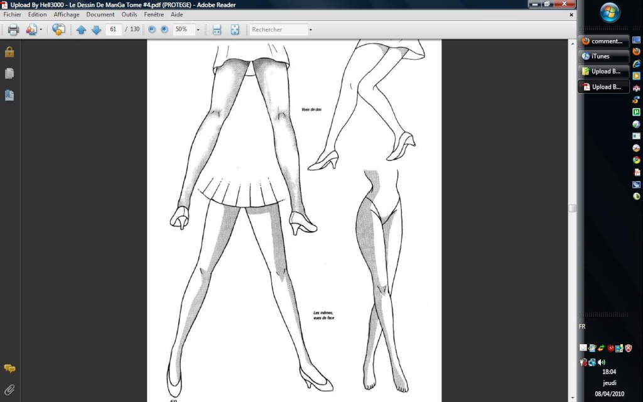Viewport: 643px width, 402px height.
Task: Open the Attachments paperclip panel icon
Action: pyautogui.click(x=9, y=389)
